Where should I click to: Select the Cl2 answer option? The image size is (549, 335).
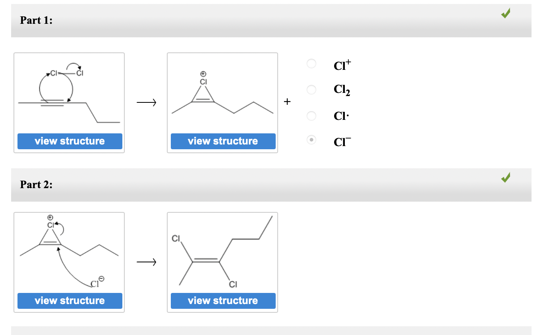tap(311, 90)
